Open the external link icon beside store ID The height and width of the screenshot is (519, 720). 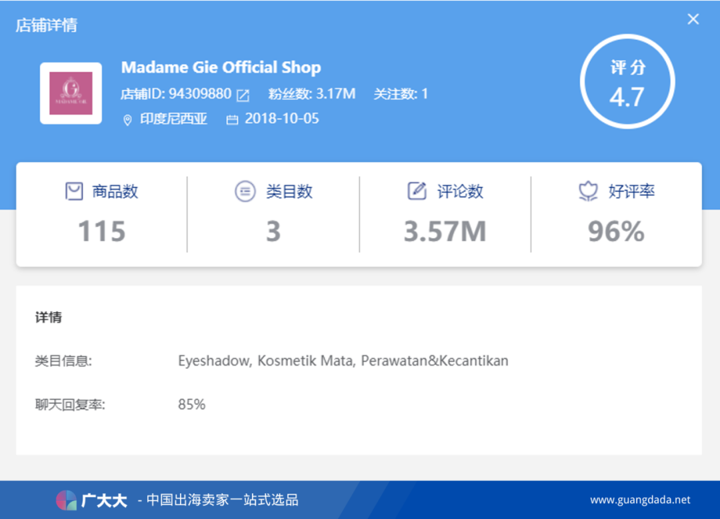click(243, 95)
